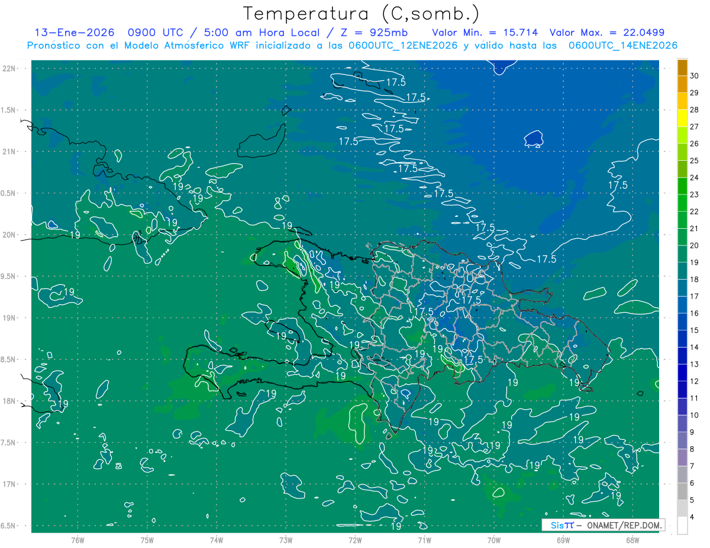The image size is (710, 548).
Task: Click the 72W longitude axis label
Action: click(x=355, y=539)
